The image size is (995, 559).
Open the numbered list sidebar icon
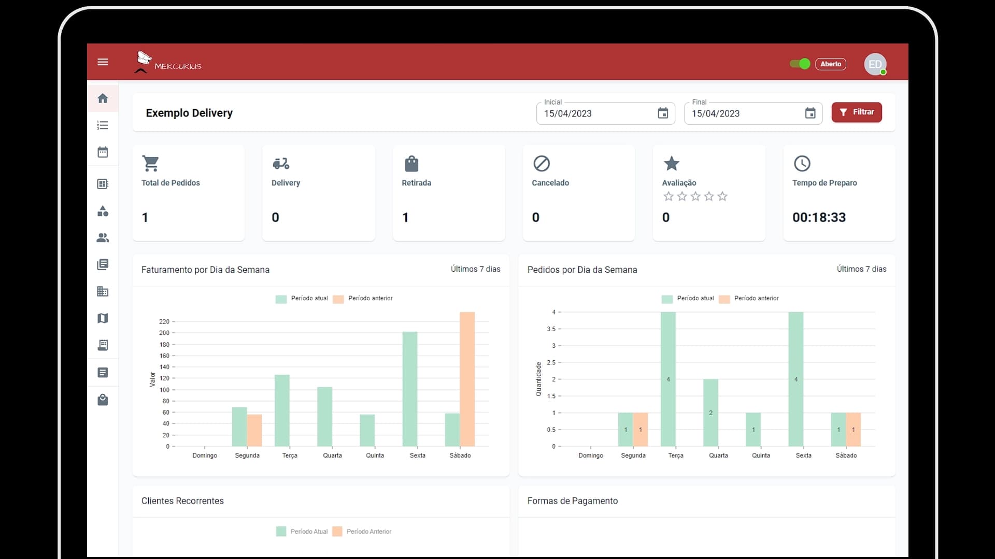(x=103, y=125)
